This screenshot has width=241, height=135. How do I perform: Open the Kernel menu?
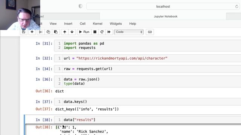[x=98, y=24]
